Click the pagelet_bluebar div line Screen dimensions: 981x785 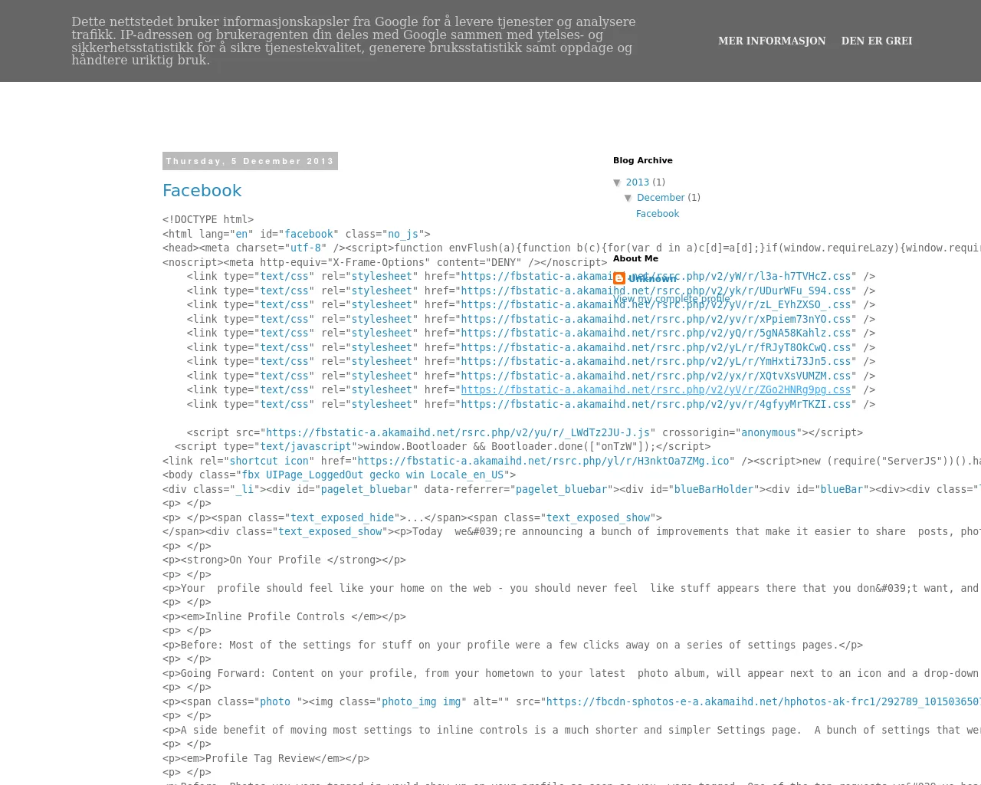click(x=572, y=489)
